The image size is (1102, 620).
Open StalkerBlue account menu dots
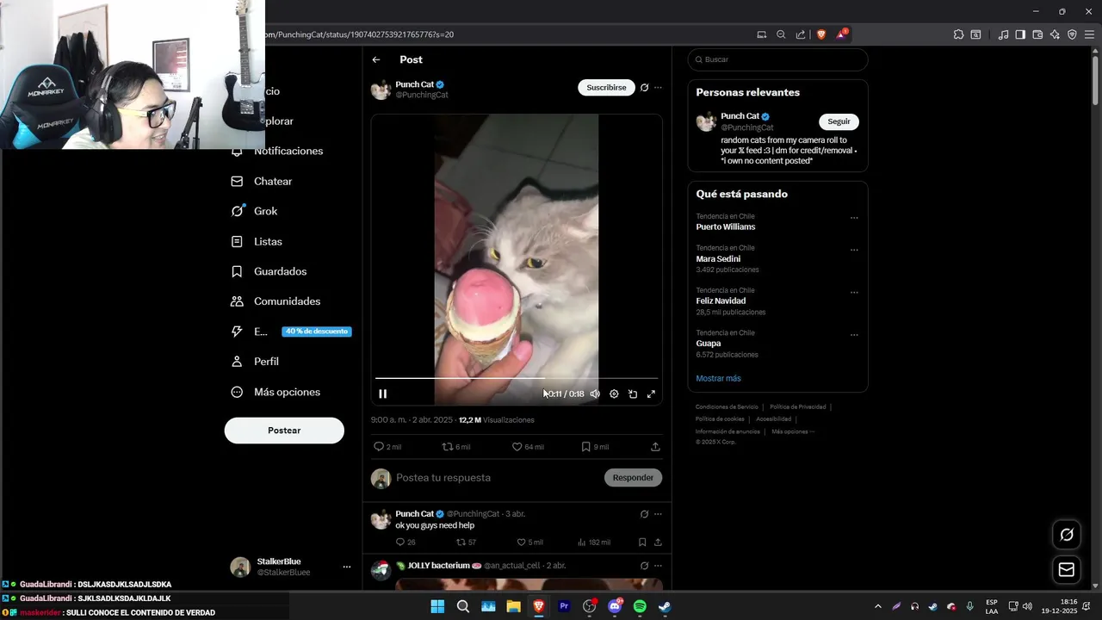point(347,567)
